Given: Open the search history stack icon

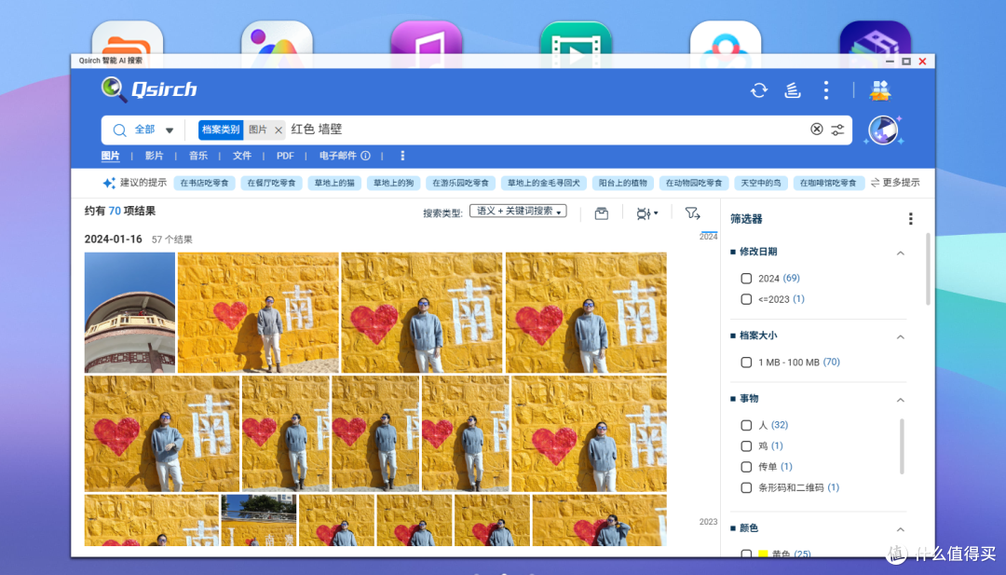Looking at the screenshot, I should [x=793, y=90].
